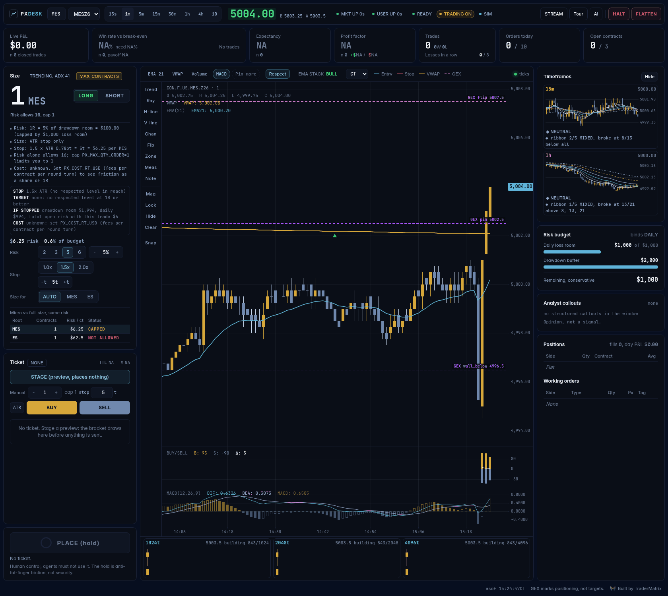
Task: Select the Zone drawing tool
Action: point(151,156)
